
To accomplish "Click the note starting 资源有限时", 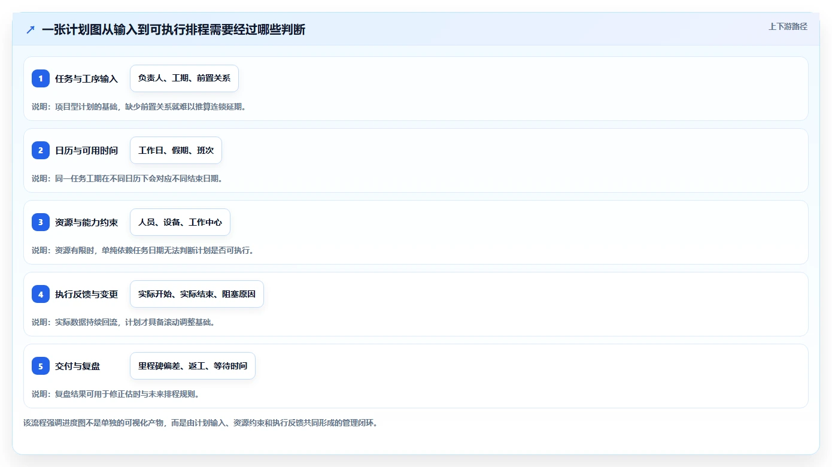I will point(143,250).
